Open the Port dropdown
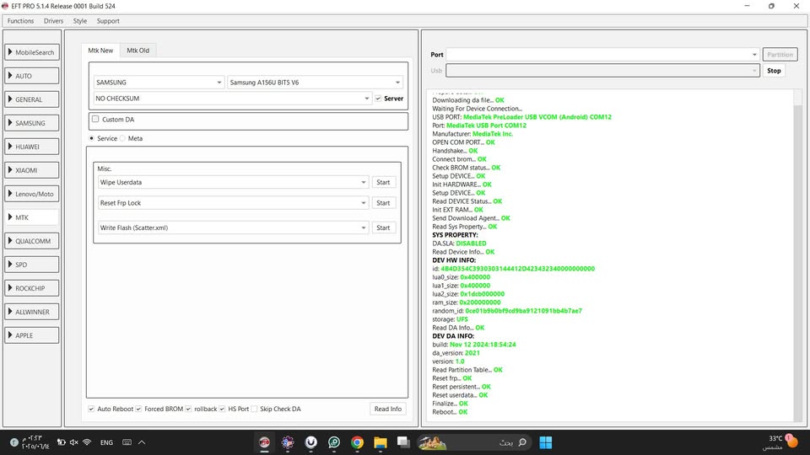The image size is (810, 455). 602,54
